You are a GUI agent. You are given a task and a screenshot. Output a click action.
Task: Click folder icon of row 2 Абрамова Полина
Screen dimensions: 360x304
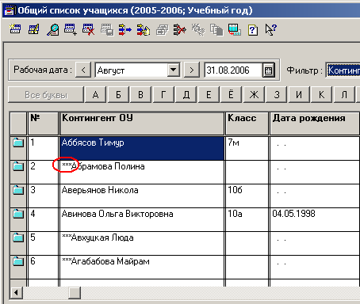point(18,166)
